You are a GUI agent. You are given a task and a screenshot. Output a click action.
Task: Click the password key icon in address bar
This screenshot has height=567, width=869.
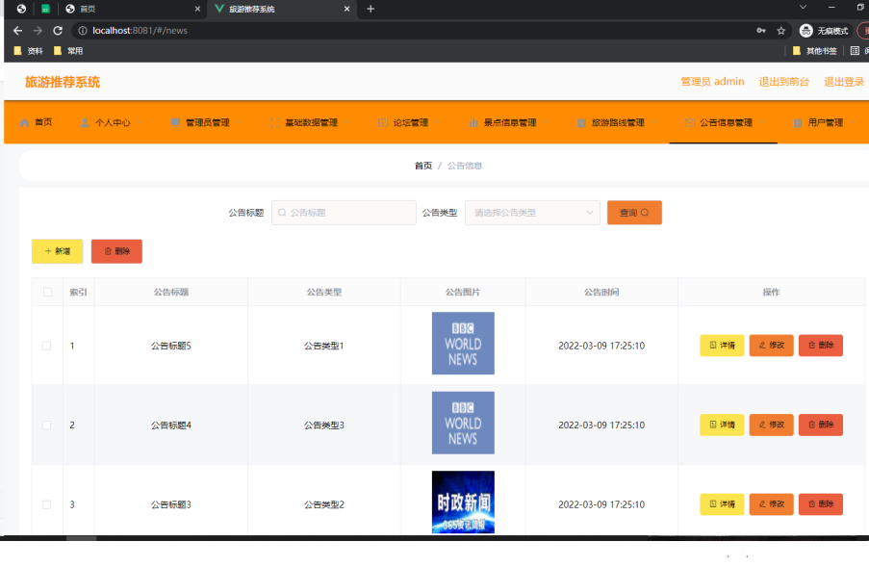tap(761, 31)
